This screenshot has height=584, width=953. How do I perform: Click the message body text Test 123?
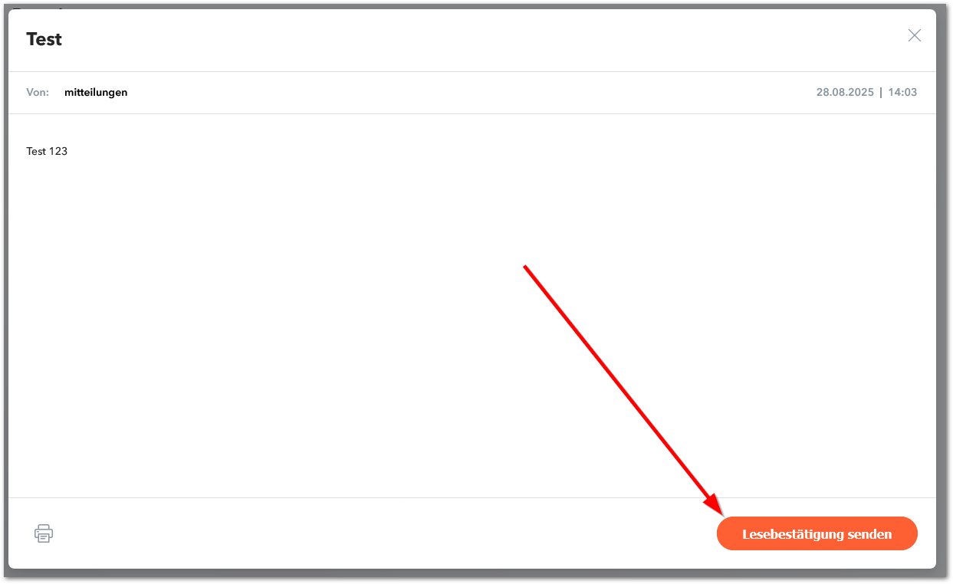[x=47, y=151]
